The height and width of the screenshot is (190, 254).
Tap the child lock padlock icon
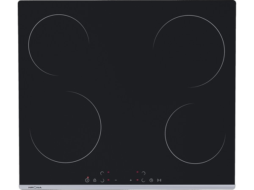tap(94, 180)
